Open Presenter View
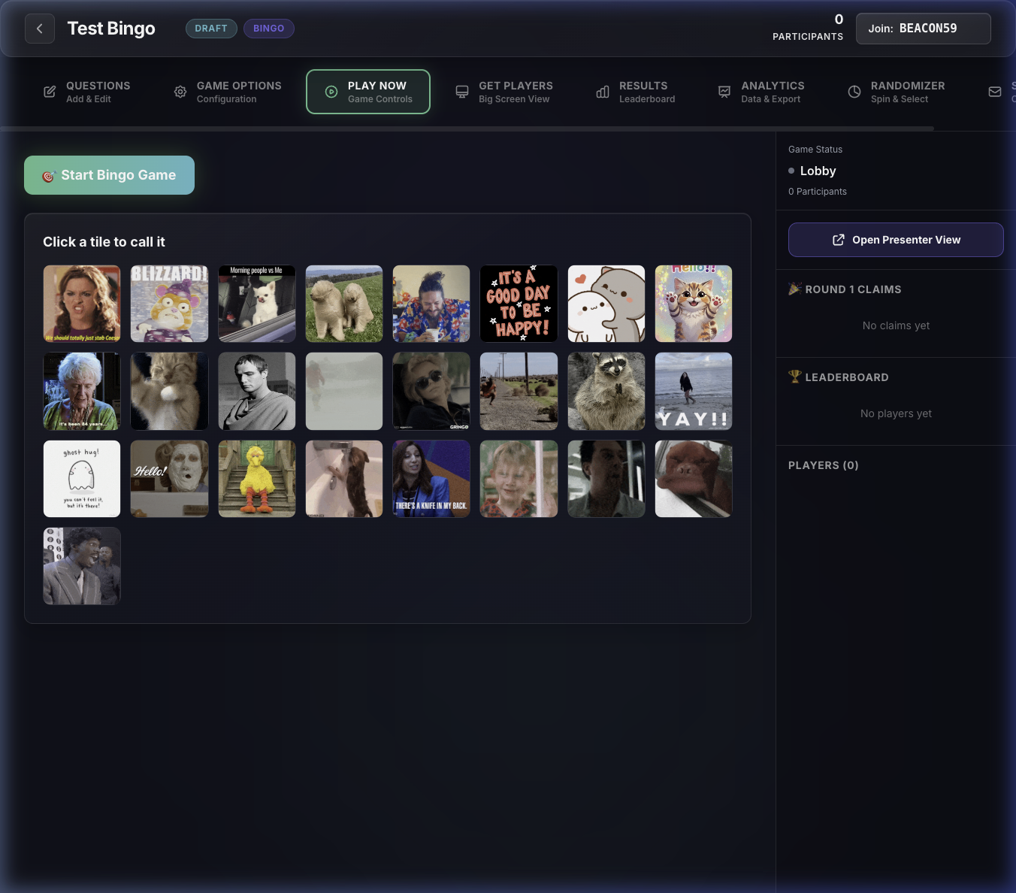The height and width of the screenshot is (893, 1016). [x=896, y=240]
